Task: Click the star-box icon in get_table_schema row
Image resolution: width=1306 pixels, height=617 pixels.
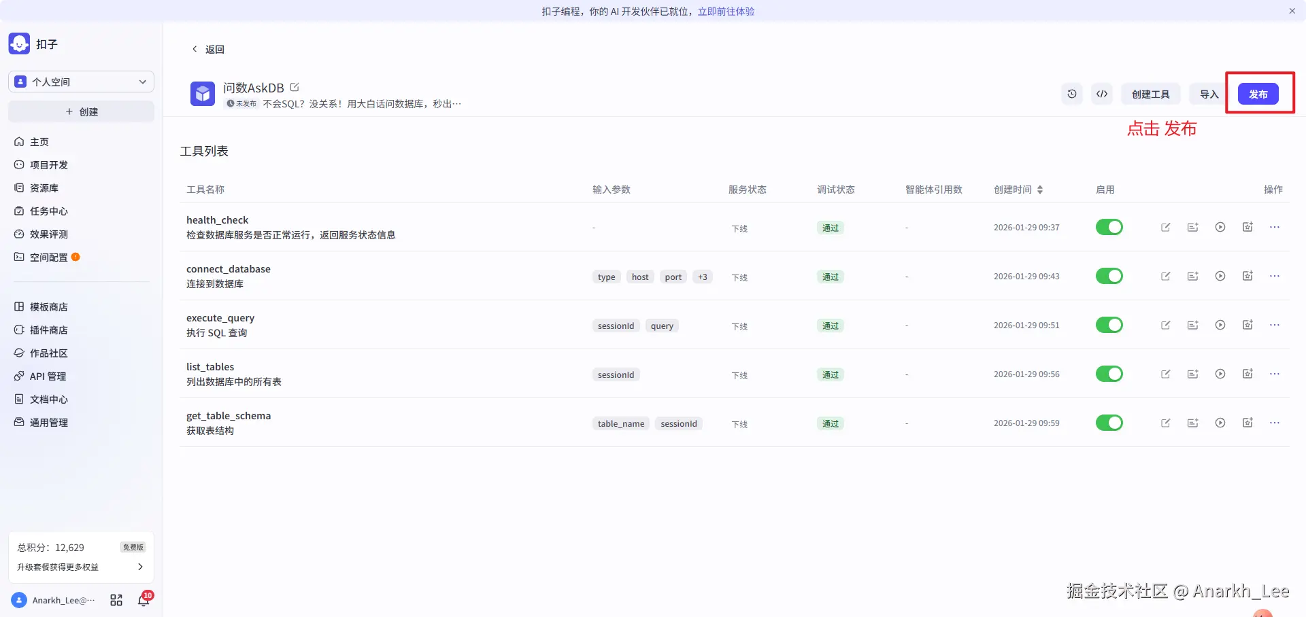Action: (x=1248, y=423)
